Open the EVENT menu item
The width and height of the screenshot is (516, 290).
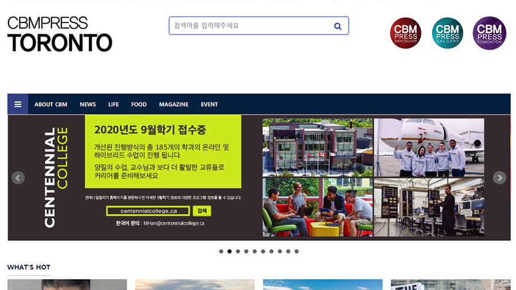209,104
